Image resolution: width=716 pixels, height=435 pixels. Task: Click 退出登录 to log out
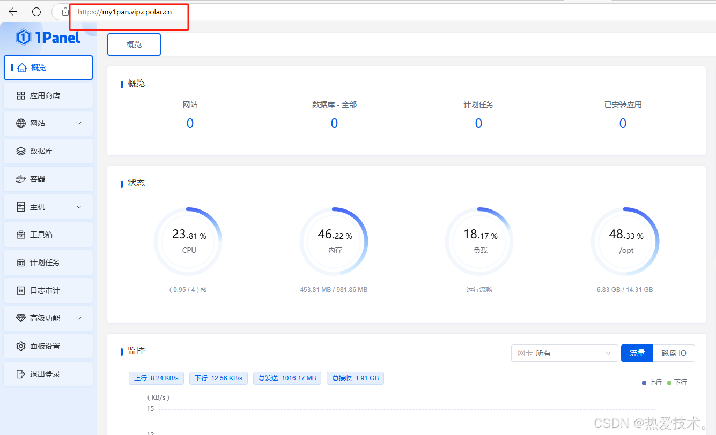[48, 374]
